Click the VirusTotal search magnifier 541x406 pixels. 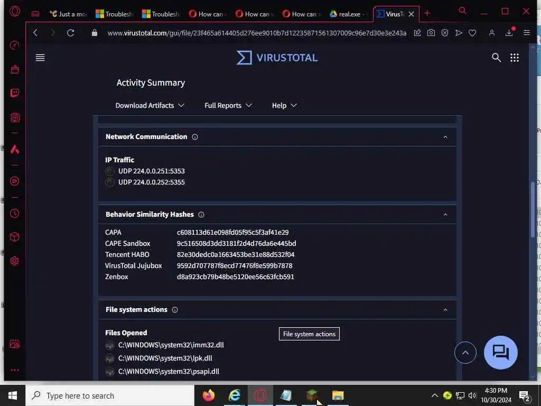(496, 58)
